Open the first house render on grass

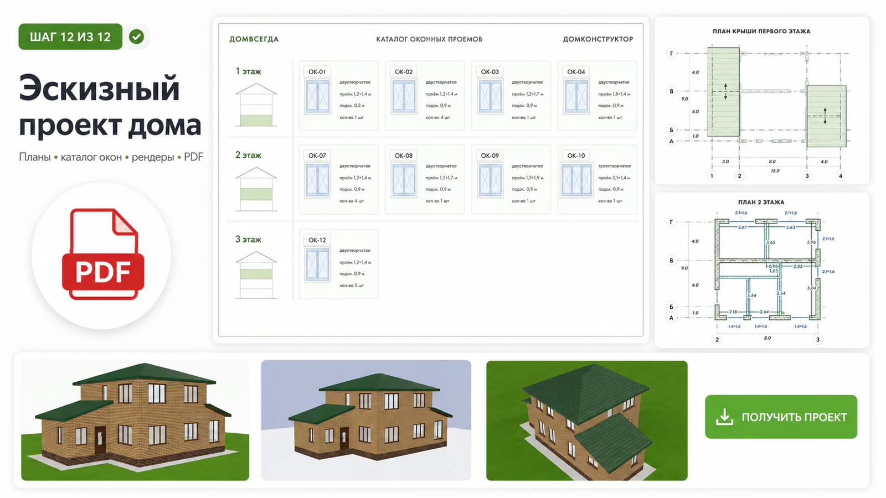[135, 421]
